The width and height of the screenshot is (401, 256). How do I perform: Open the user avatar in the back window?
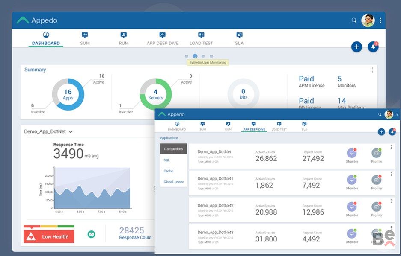point(368,20)
